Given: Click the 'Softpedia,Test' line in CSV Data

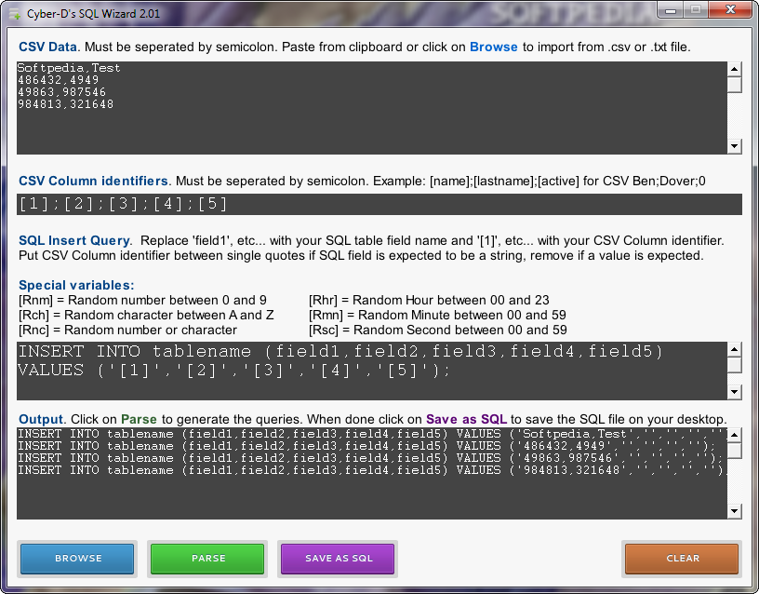Looking at the screenshot, I should [x=69, y=68].
